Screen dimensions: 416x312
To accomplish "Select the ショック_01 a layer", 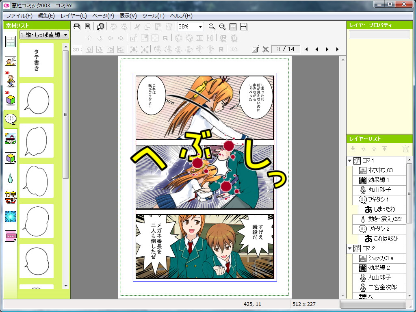I will click(379, 258).
